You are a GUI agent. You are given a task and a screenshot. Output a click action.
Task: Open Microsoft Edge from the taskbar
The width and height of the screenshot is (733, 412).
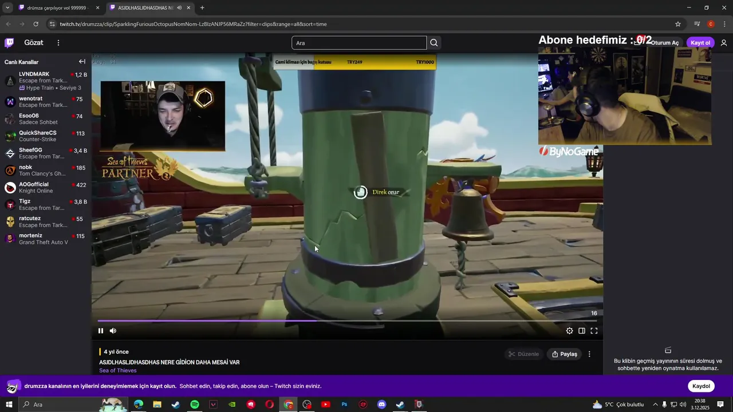click(x=139, y=405)
